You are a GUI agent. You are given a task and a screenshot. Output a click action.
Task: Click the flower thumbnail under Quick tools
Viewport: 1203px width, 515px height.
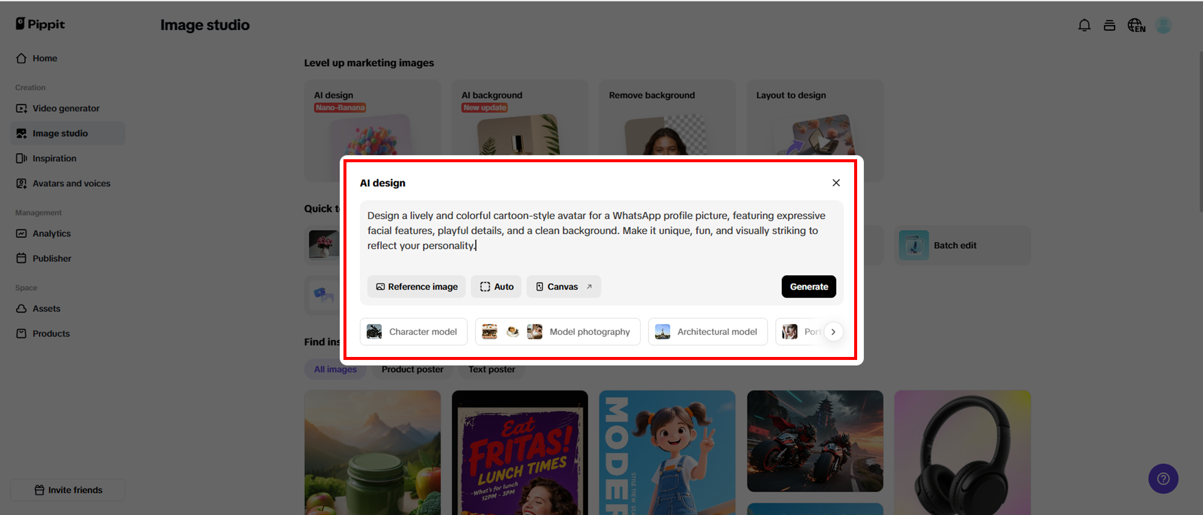click(324, 245)
